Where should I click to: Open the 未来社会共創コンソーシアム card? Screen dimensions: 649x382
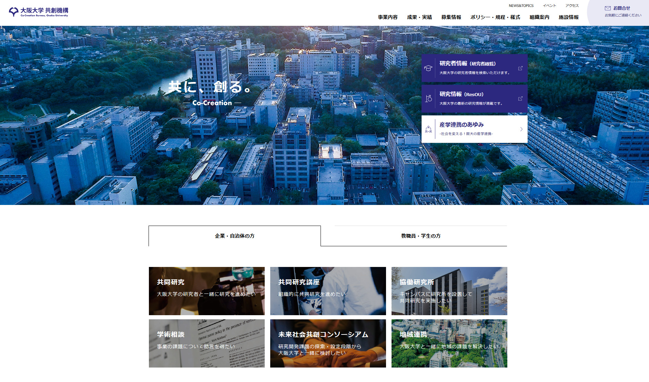click(328, 343)
